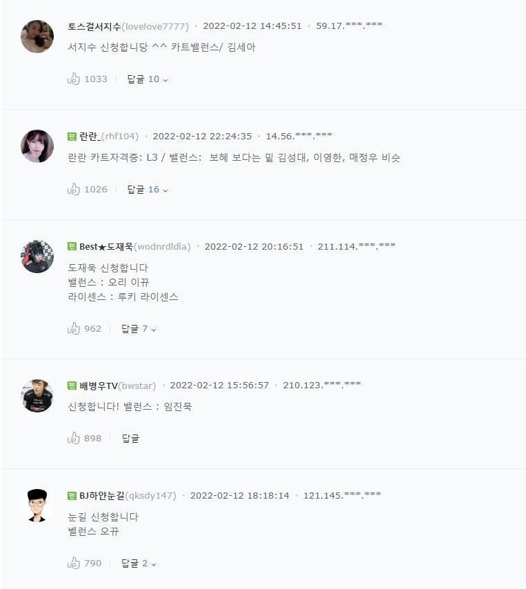Click 답글 to reply to 배병우TV
The height and width of the screenshot is (589, 526).
coord(130,439)
